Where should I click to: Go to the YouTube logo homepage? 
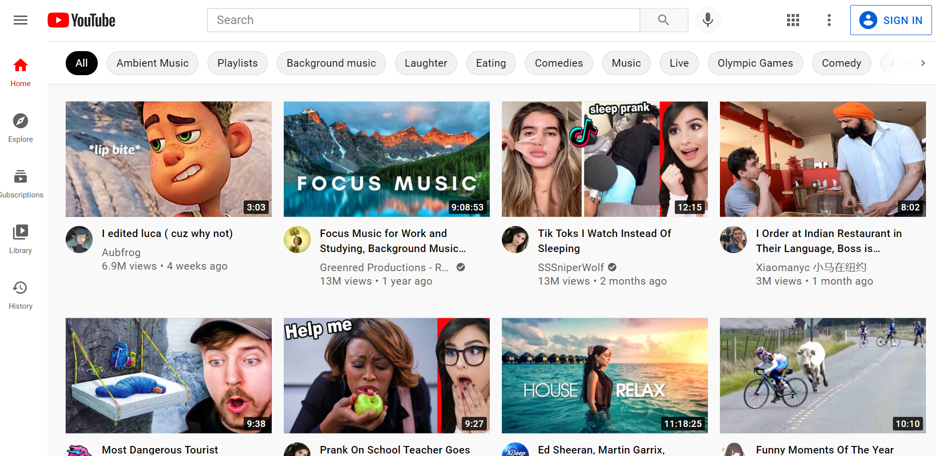(81, 20)
